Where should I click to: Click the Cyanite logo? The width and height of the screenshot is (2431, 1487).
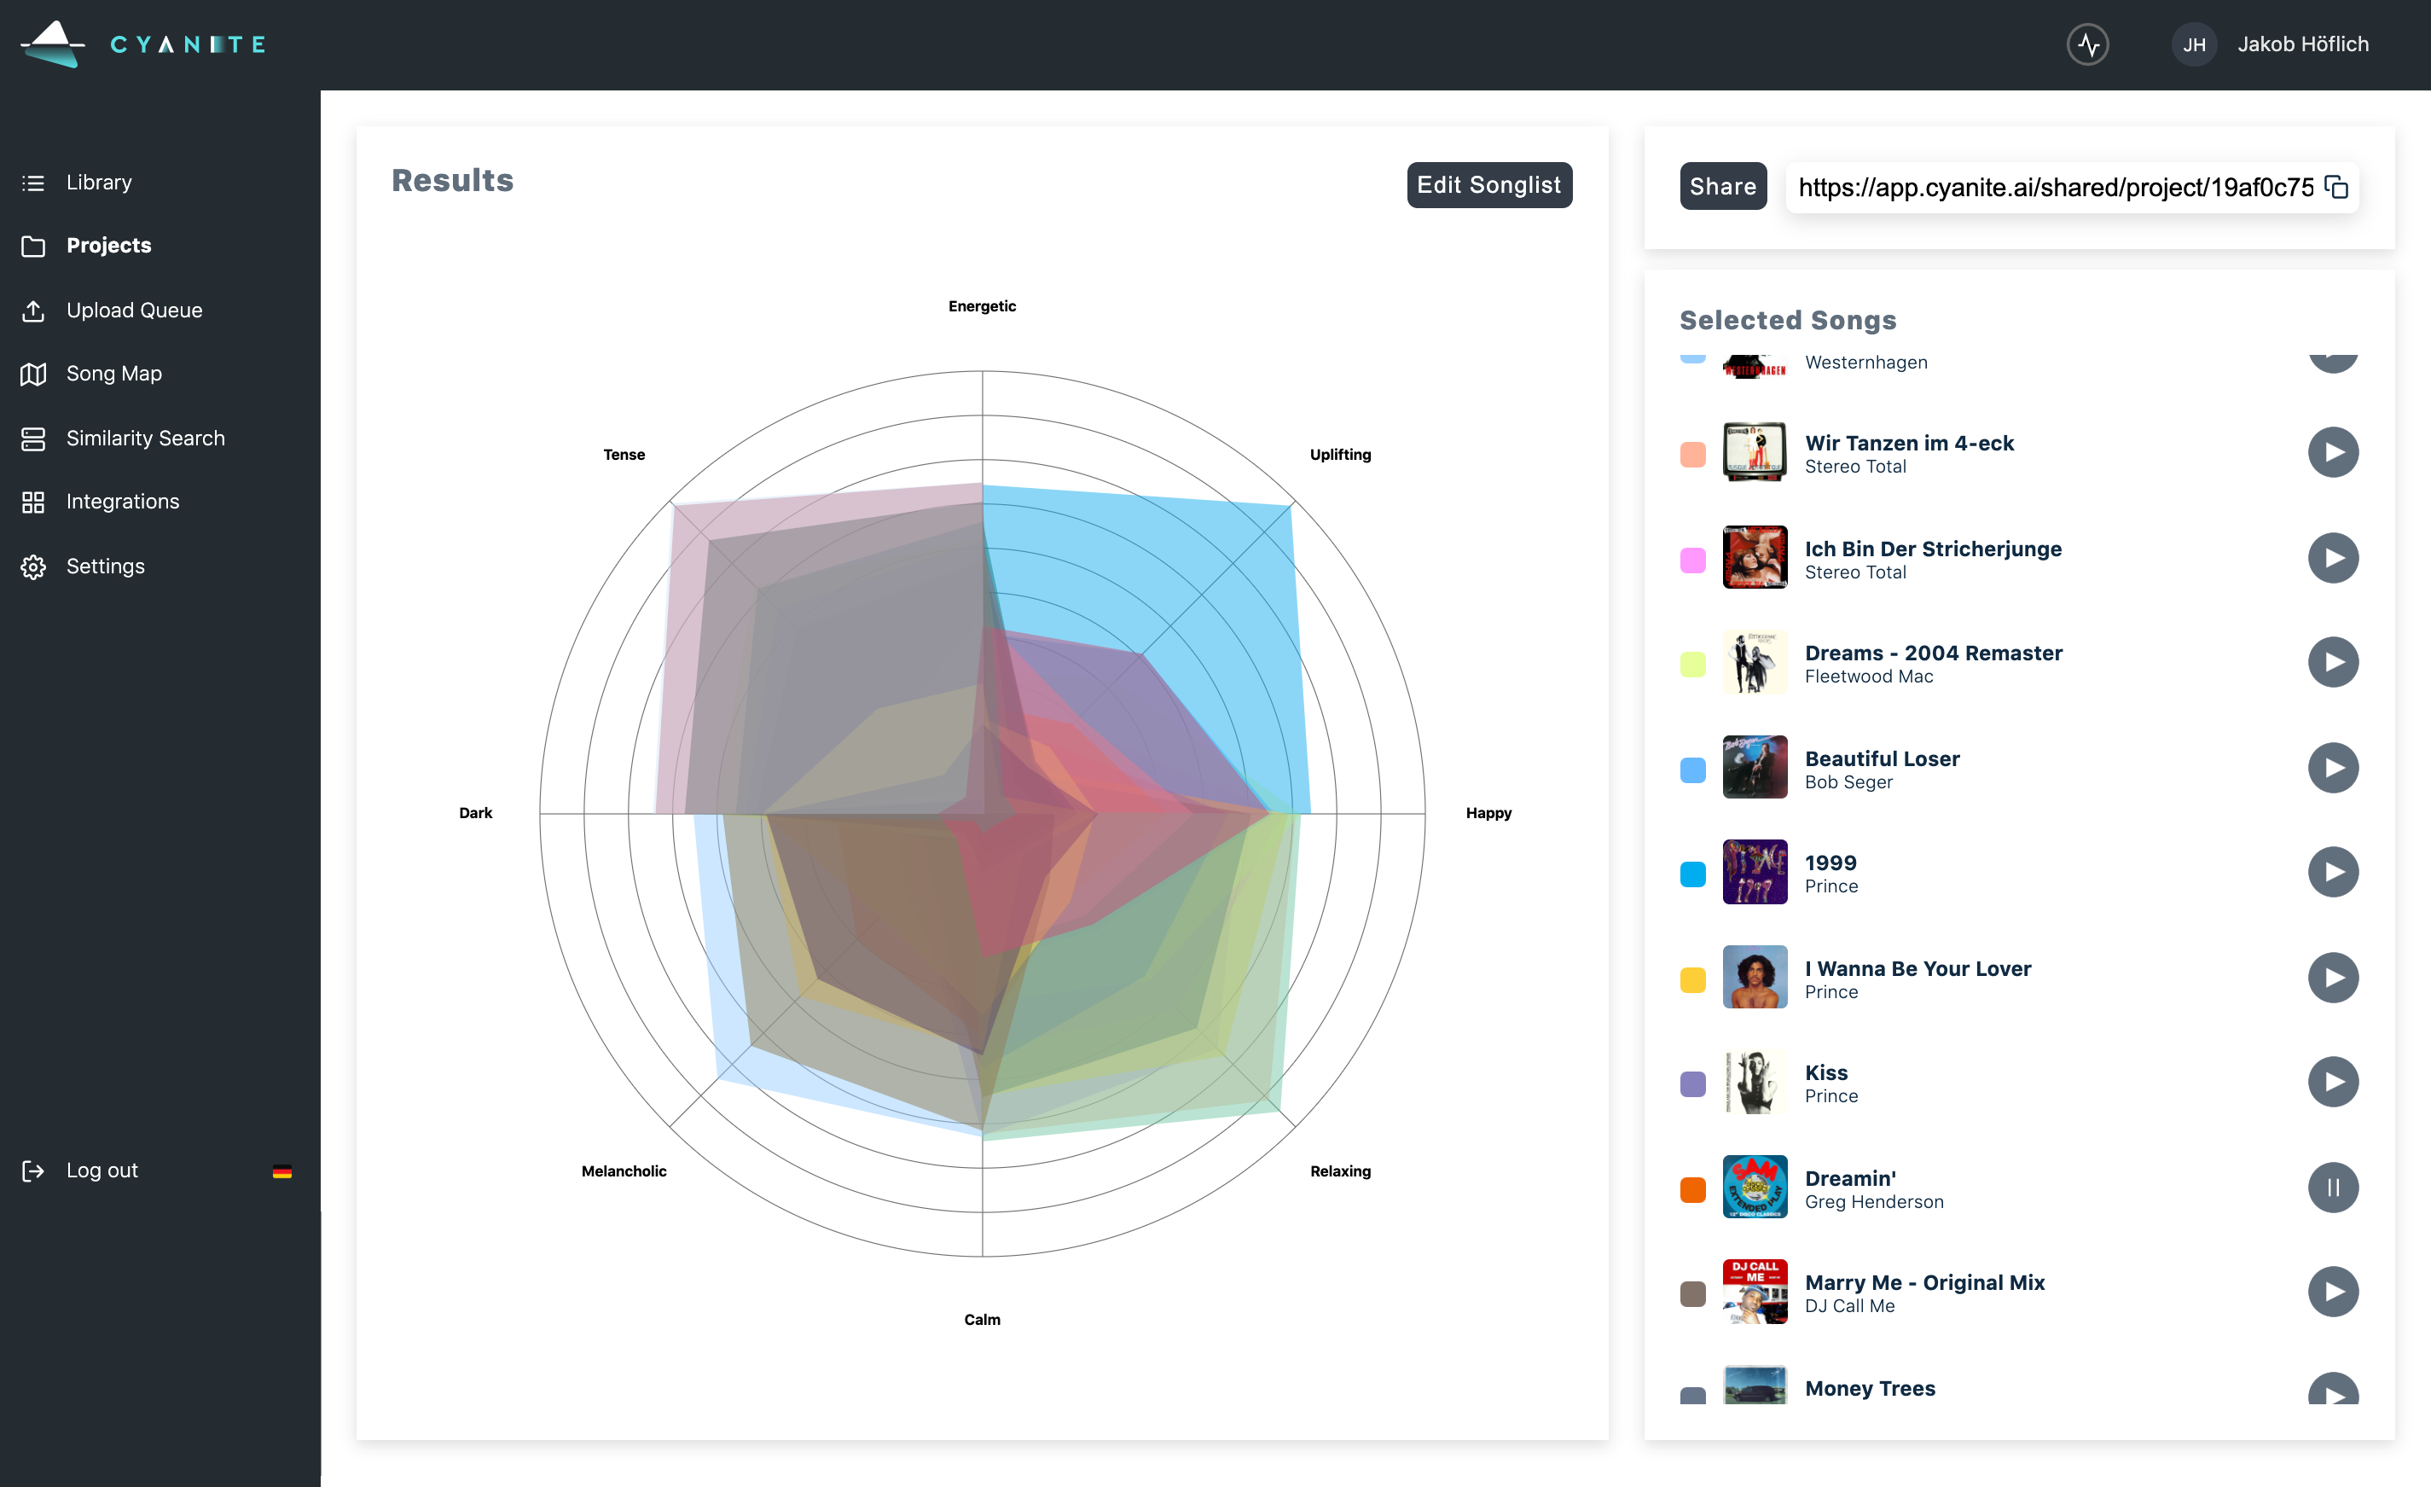click(144, 44)
